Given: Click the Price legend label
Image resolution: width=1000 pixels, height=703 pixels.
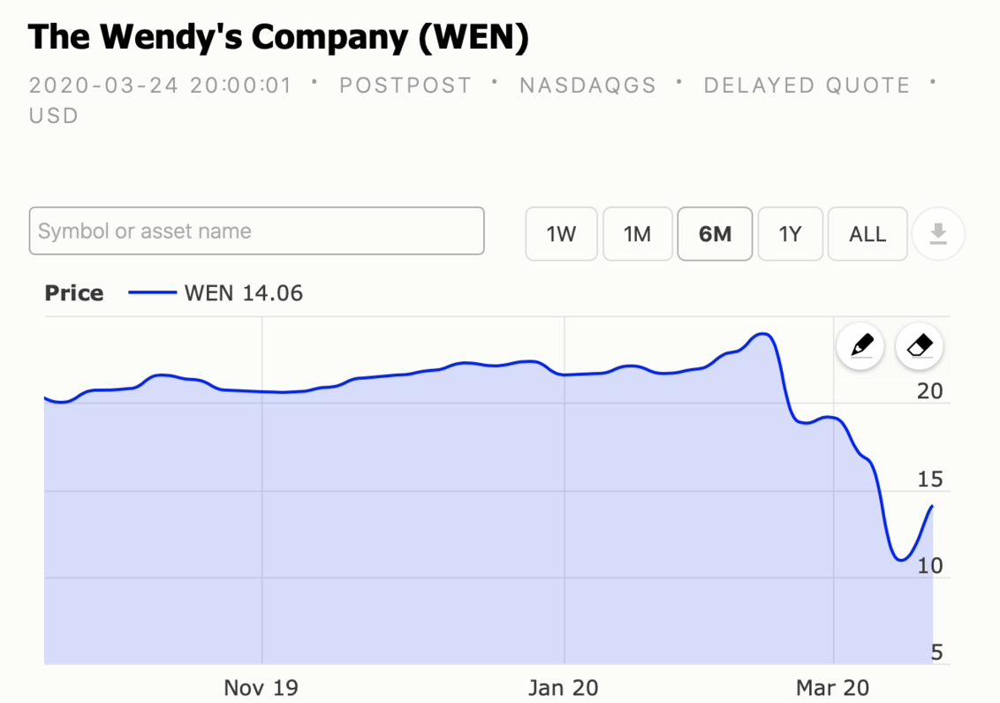Looking at the screenshot, I should pos(73,292).
